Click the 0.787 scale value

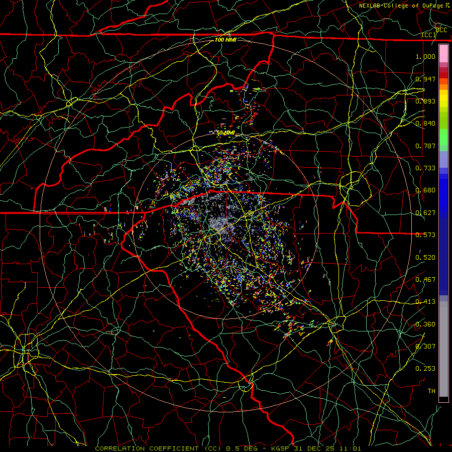pyautogui.click(x=425, y=146)
